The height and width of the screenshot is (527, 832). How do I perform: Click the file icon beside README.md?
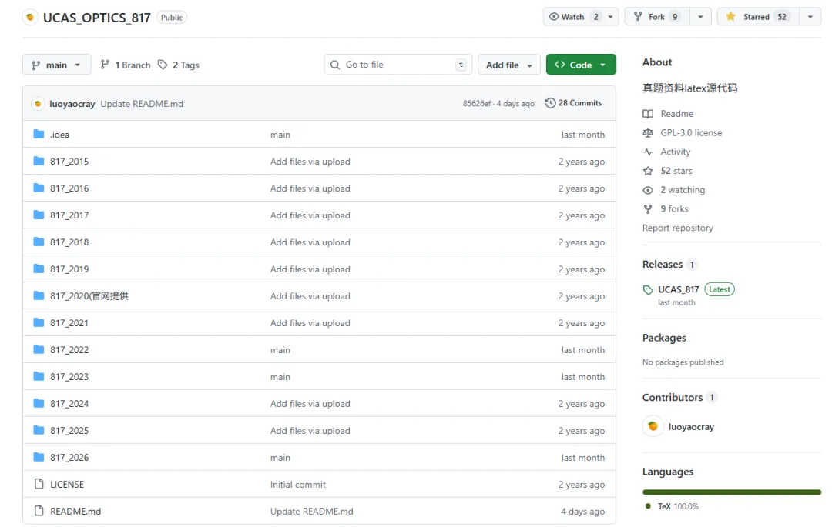[x=39, y=511]
